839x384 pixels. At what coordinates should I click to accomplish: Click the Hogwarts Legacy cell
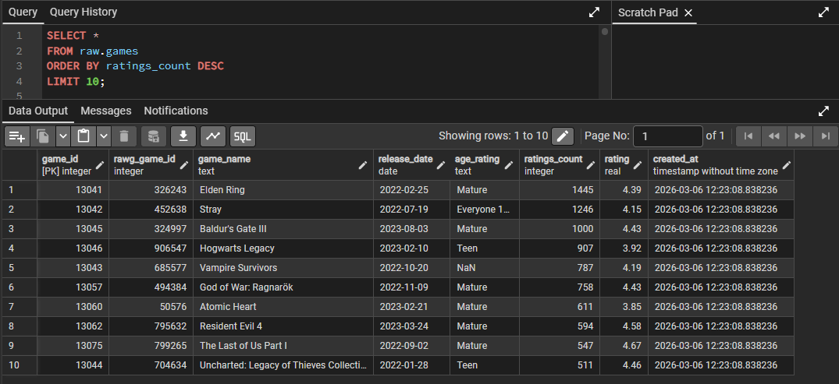283,248
